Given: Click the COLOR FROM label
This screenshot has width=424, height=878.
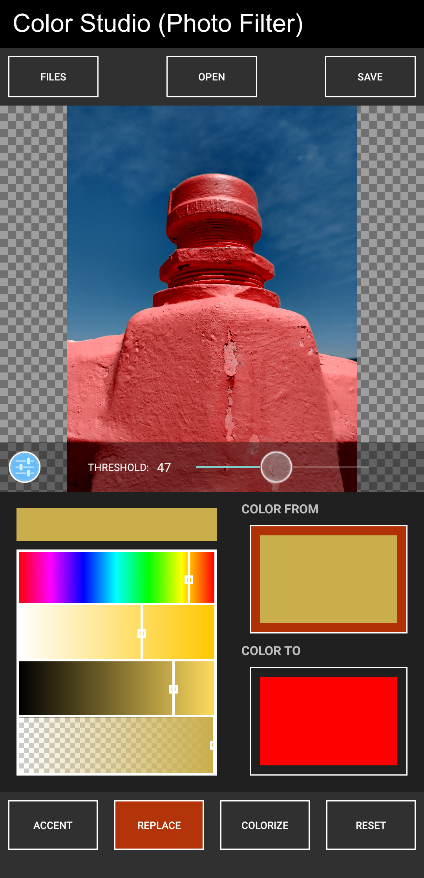Looking at the screenshot, I should click(280, 509).
